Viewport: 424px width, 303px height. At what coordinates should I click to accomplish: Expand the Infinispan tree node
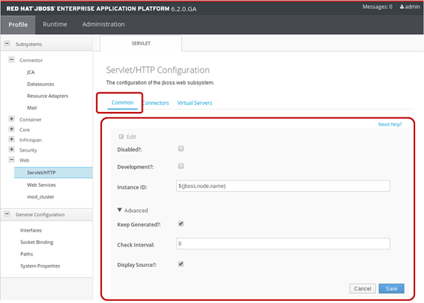point(12,139)
